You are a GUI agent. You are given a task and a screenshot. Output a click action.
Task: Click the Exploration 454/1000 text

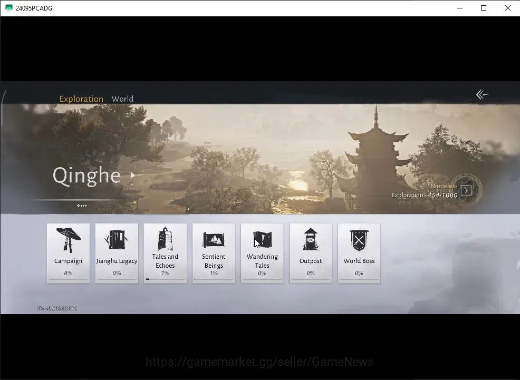[424, 195]
